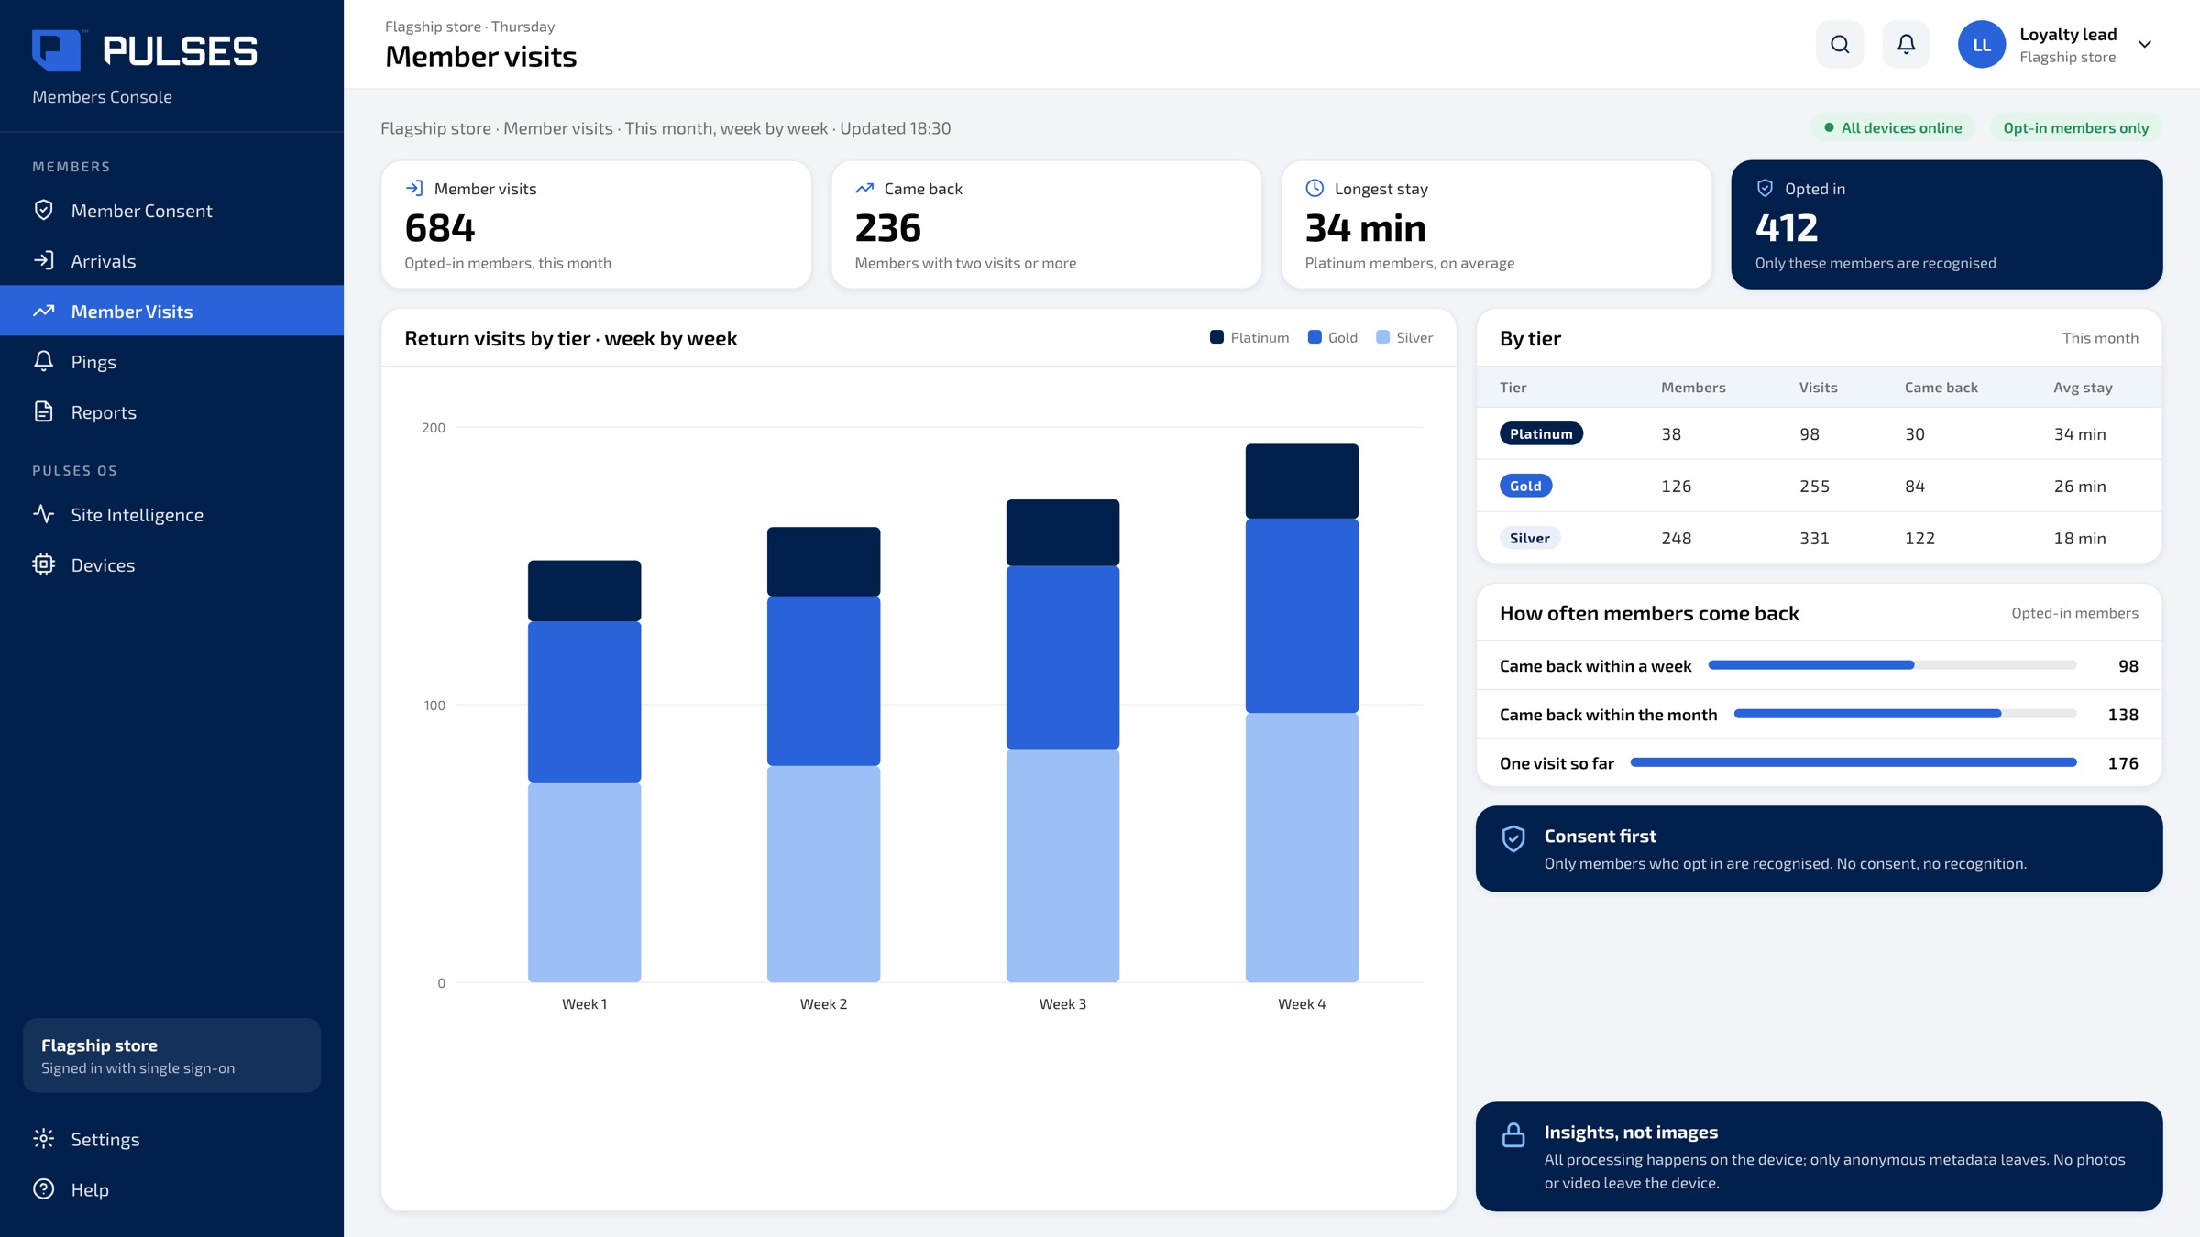Click the Arrivals sidebar icon
The image size is (2200, 1237).
pyautogui.click(x=43, y=260)
